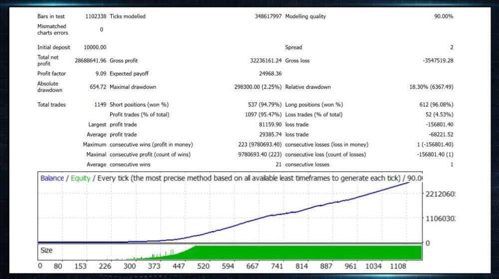This screenshot has height=279, width=499.
Task: Click the x-axis label 1108
Action: pos(398,266)
